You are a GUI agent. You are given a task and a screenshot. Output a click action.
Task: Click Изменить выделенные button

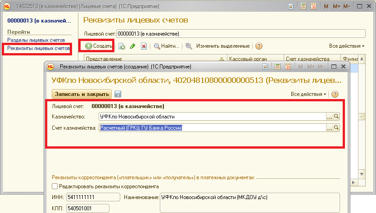point(223,46)
